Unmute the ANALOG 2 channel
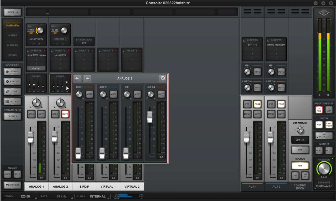Screen dimensions: 336x201 65,114
